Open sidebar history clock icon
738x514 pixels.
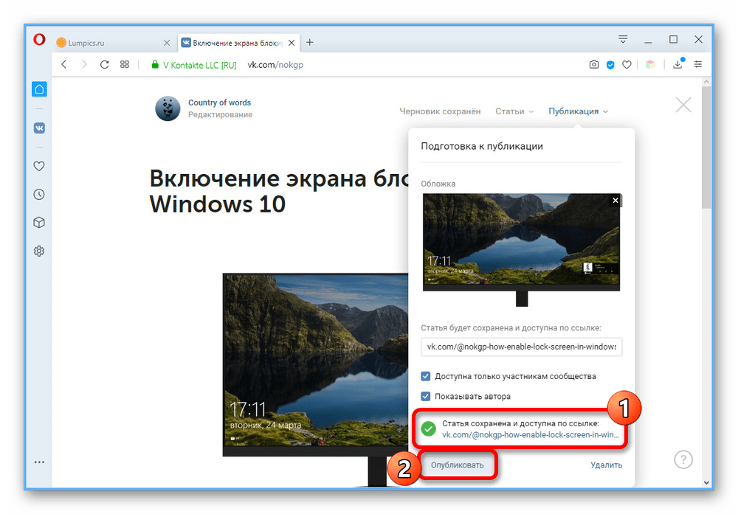pos(39,194)
